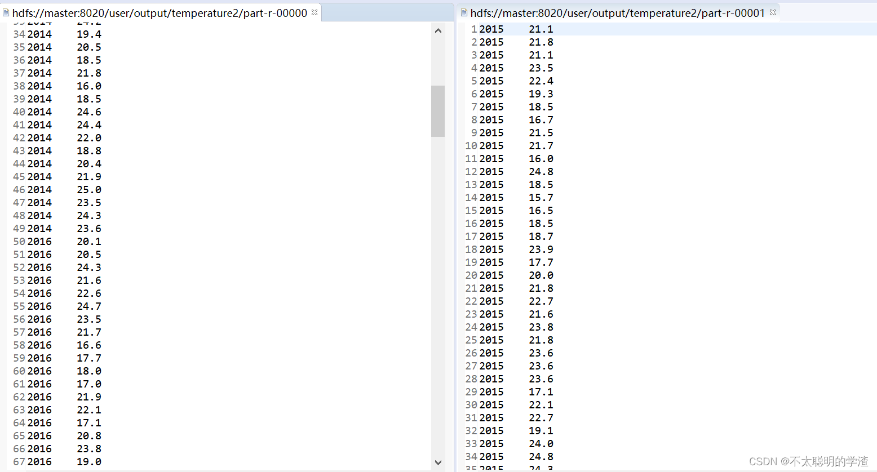Select value 22.4 on line 5 of part-r-00001
This screenshot has width=877, height=472.
click(541, 81)
